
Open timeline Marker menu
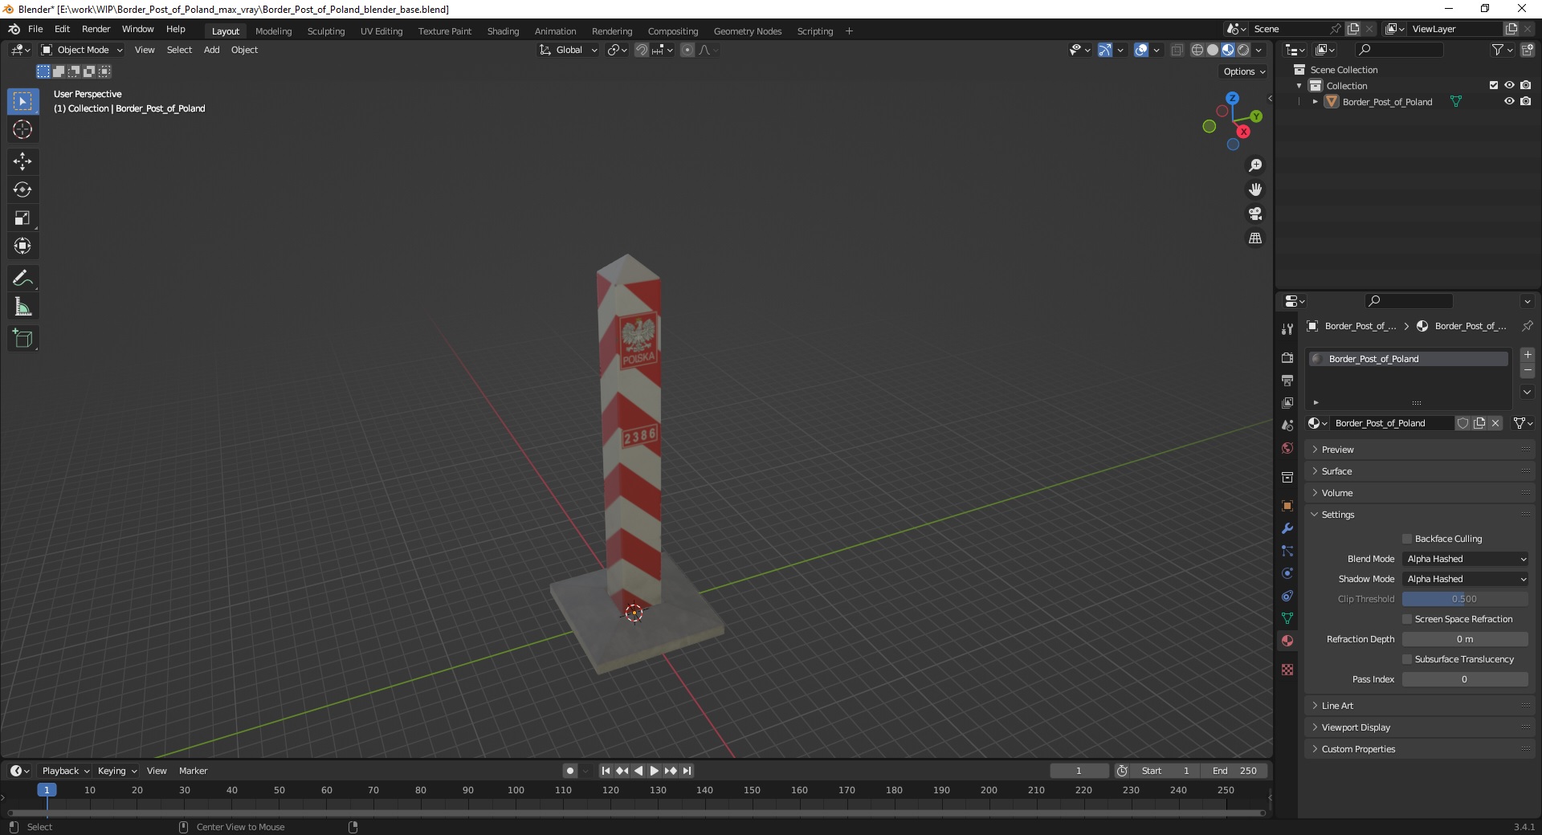[x=193, y=771]
